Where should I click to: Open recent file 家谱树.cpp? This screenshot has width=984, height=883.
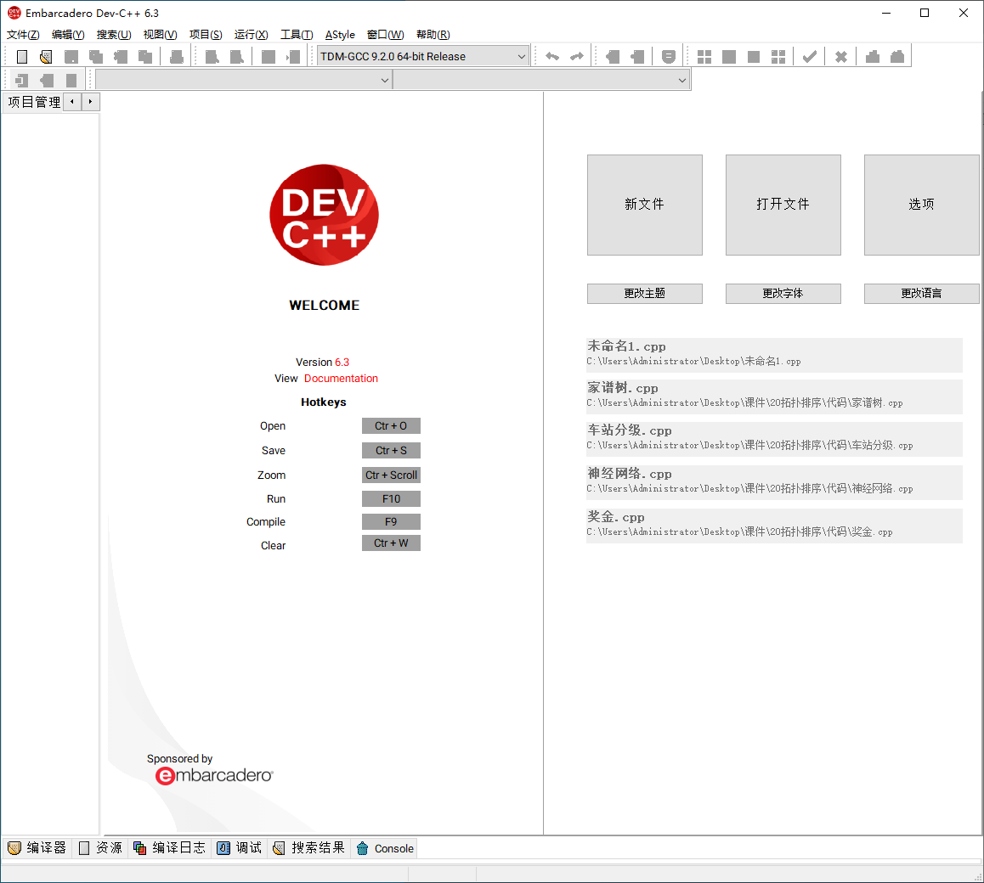pos(774,397)
